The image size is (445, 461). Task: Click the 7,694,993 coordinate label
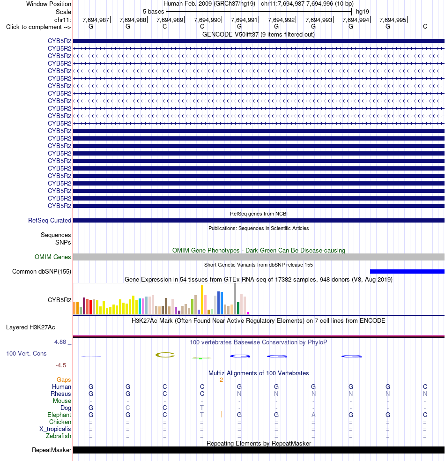tap(319, 20)
